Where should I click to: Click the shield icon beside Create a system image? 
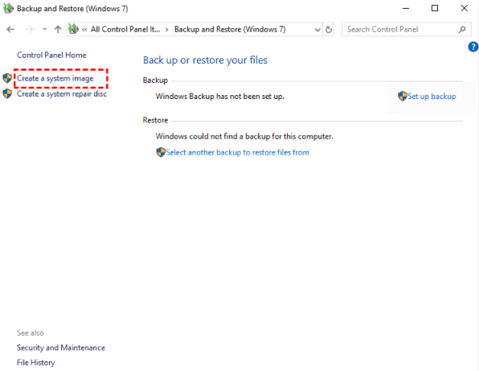coord(7,78)
